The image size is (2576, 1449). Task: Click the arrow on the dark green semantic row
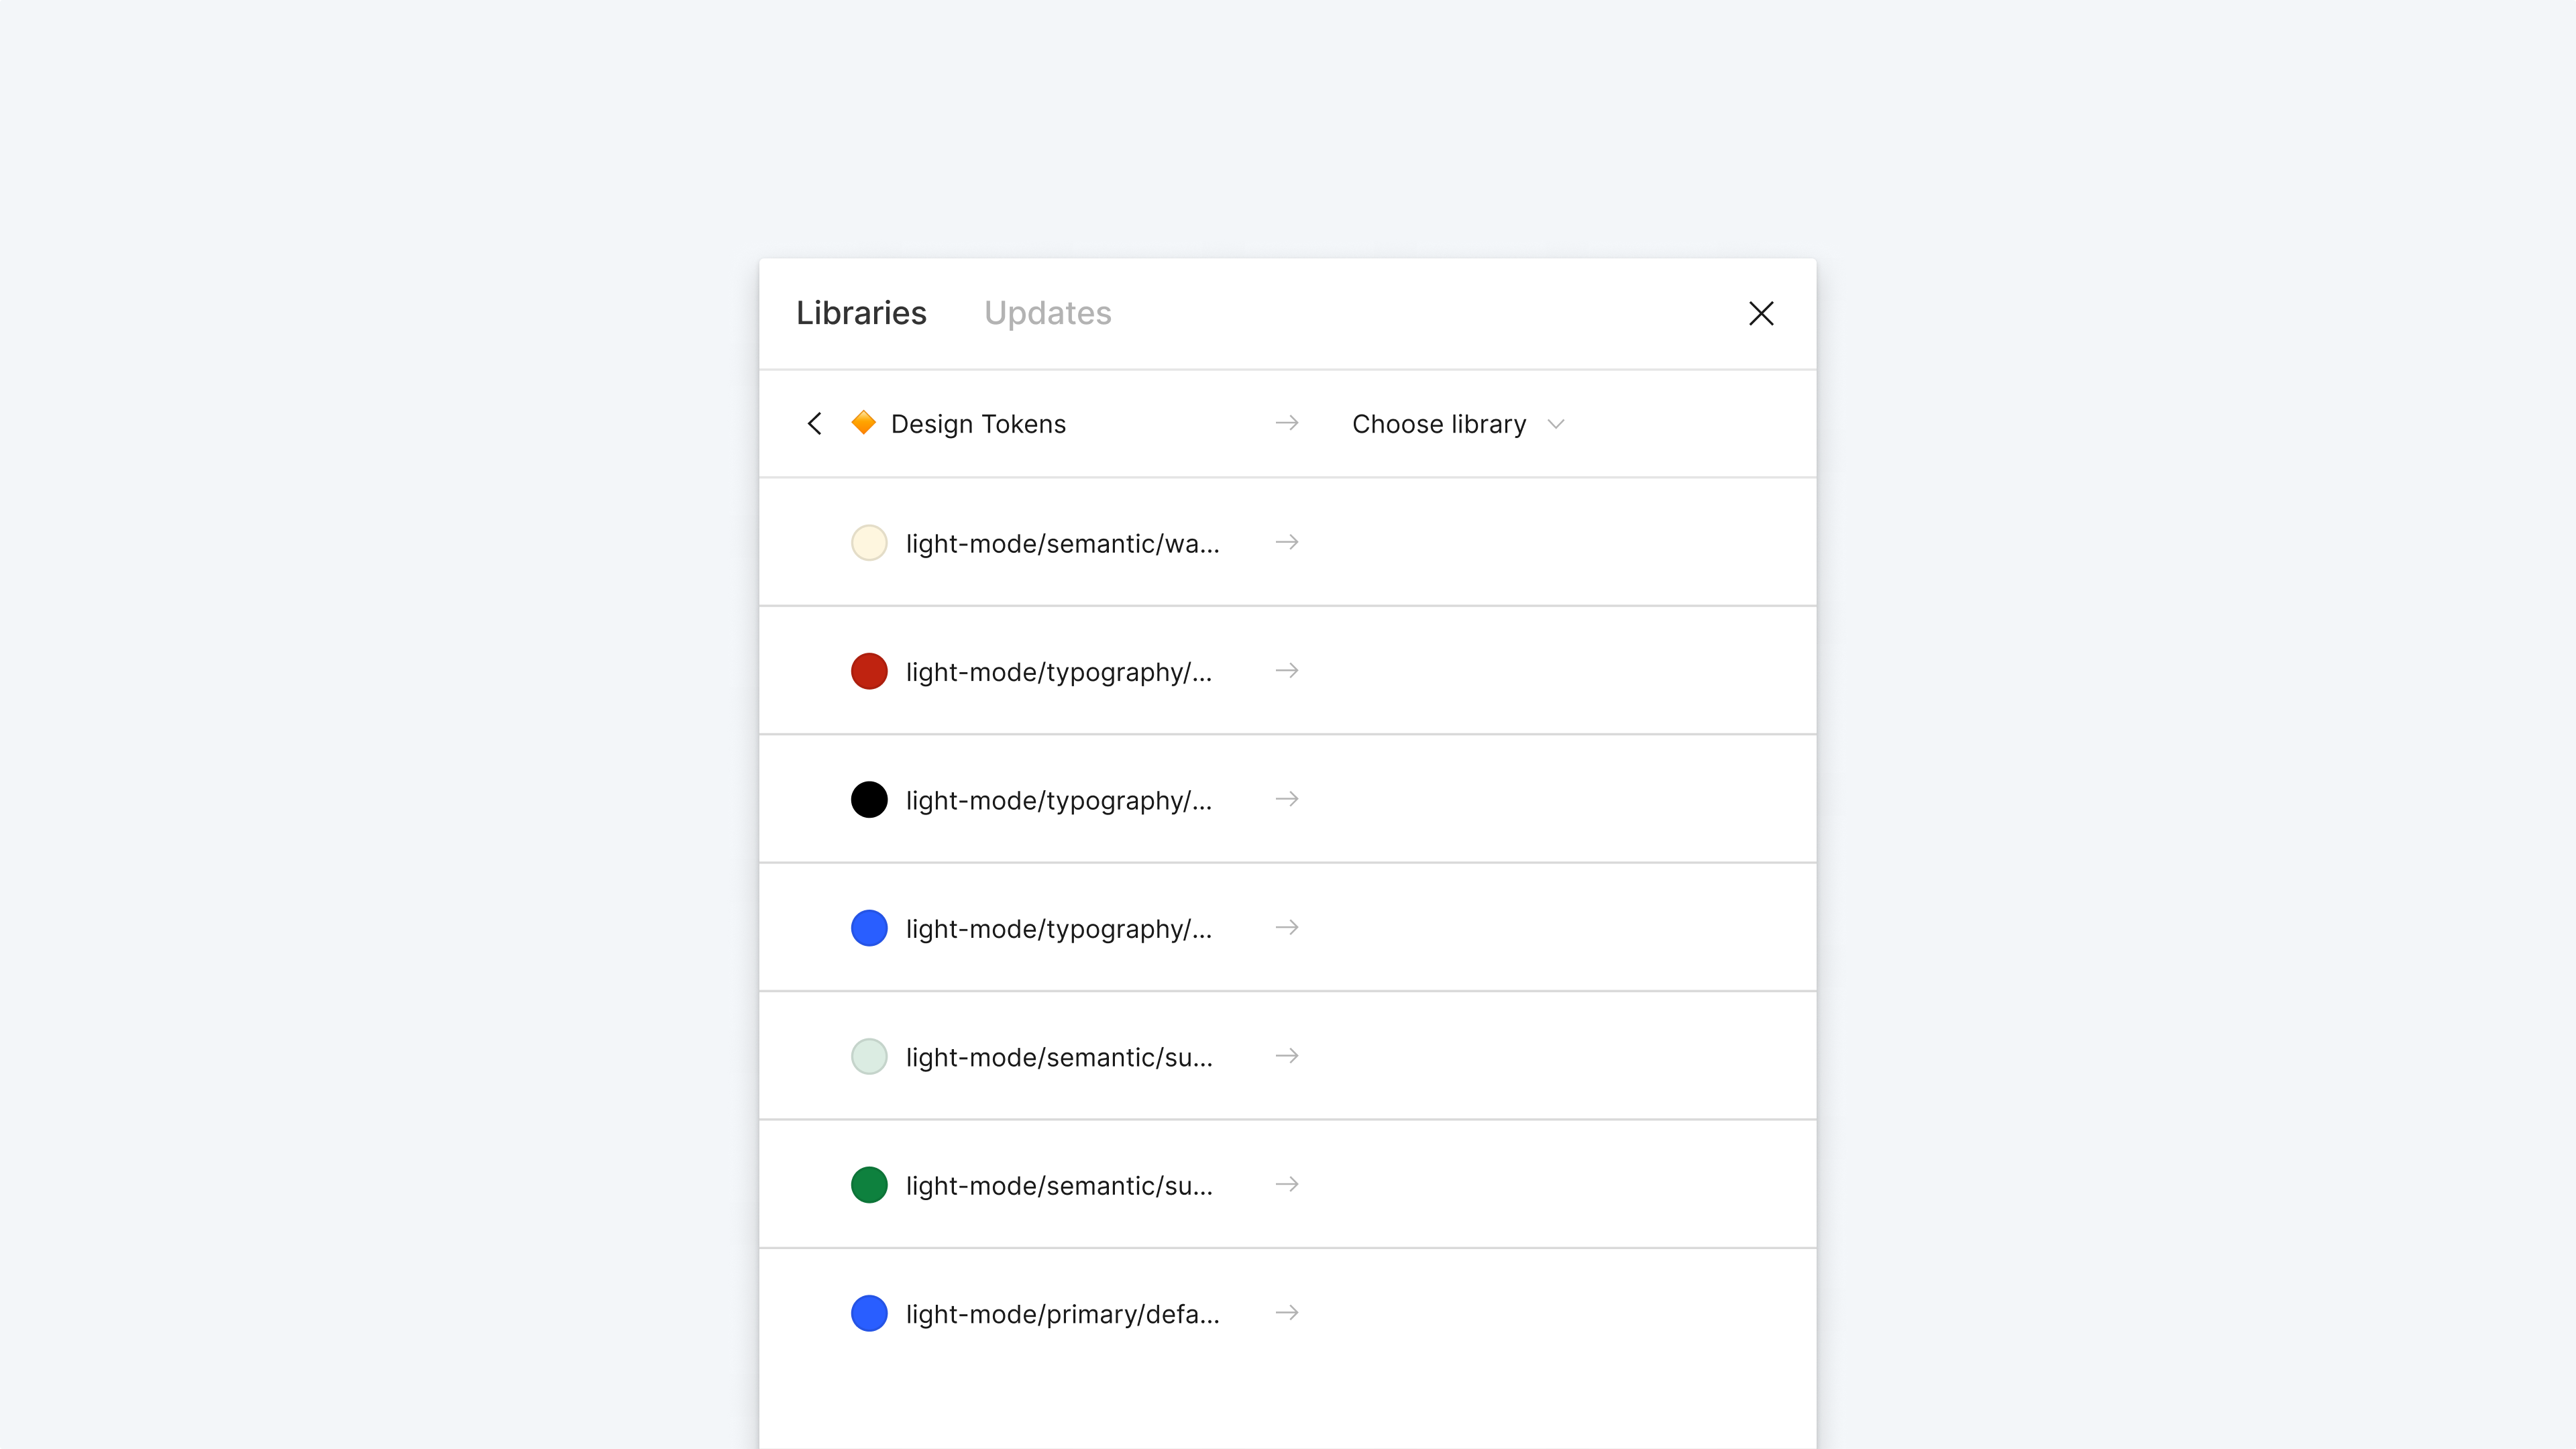(x=1287, y=1185)
